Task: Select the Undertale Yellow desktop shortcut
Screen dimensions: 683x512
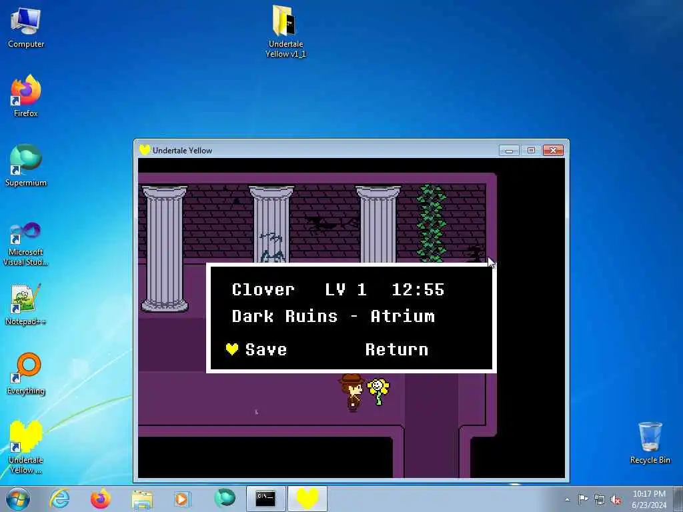Action: [26, 447]
